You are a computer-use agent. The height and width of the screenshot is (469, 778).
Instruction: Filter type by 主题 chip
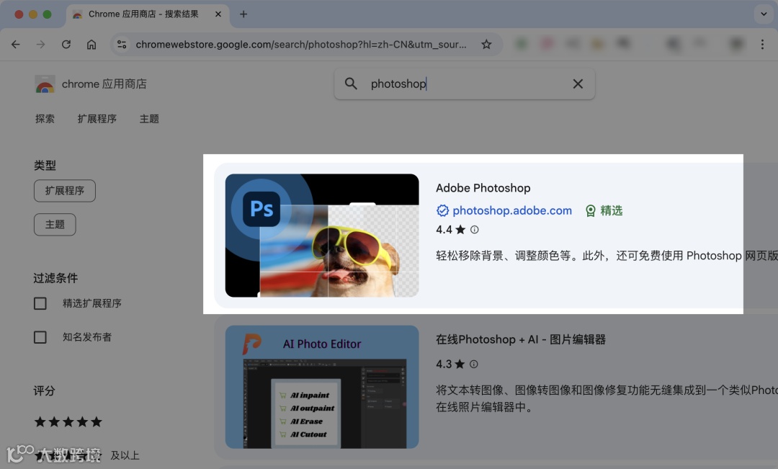point(55,224)
